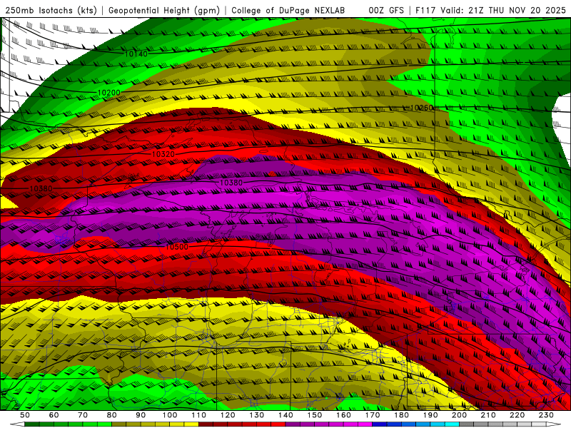The width and height of the screenshot is (571, 428).
Task: Click the "00Z GFS" model run text
Action: (386, 10)
